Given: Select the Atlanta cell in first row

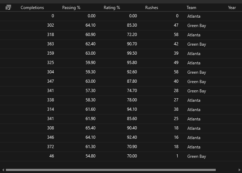Looking at the screenshot, I should click(194, 16).
